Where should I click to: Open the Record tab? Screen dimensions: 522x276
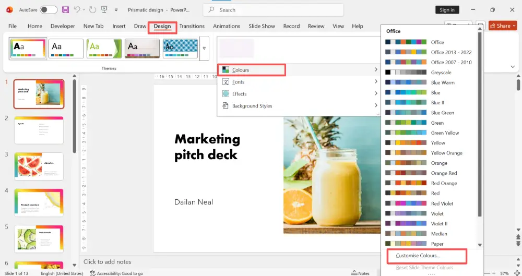point(291,26)
